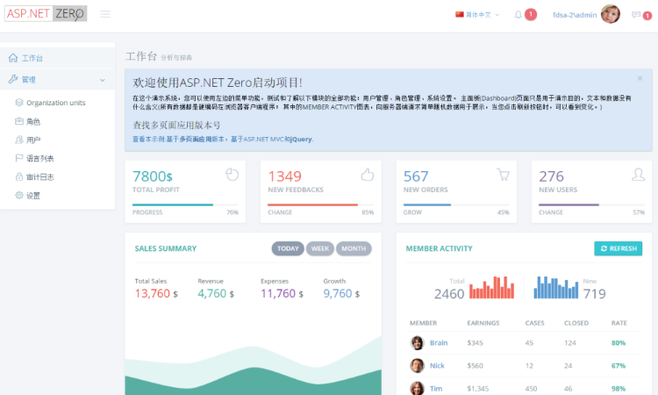Click the New Users change bar
This screenshot has width=658, height=395.
[591, 205]
